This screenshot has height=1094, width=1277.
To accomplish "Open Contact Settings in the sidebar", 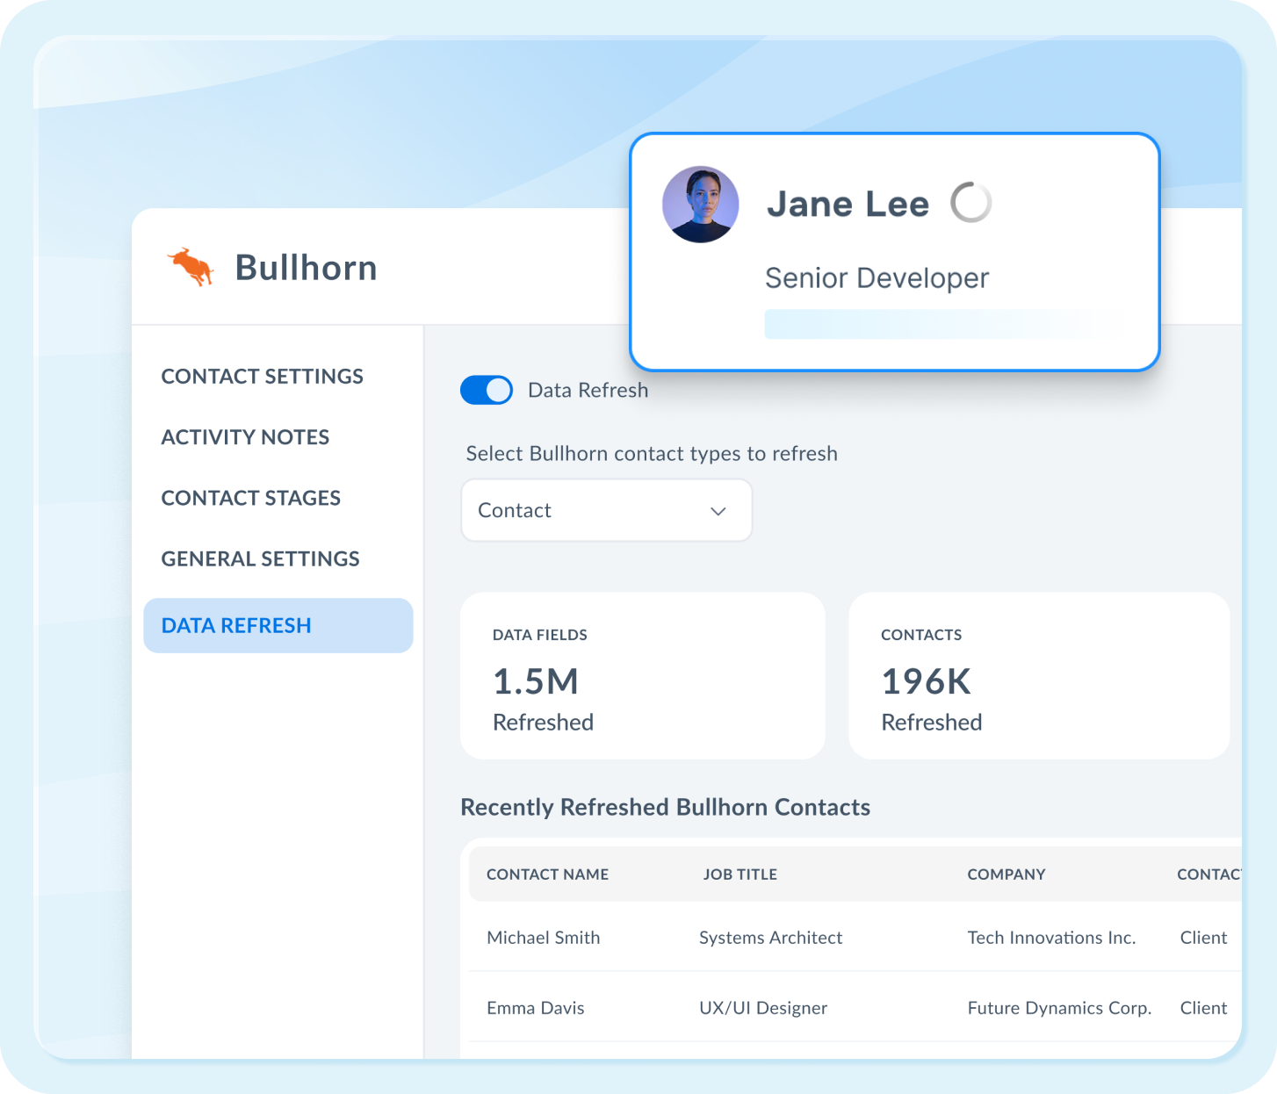I will [262, 376].
